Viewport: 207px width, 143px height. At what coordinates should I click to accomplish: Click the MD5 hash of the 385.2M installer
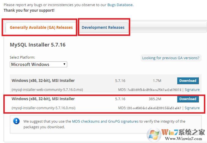pyautogui.click(x=154, y=108)
